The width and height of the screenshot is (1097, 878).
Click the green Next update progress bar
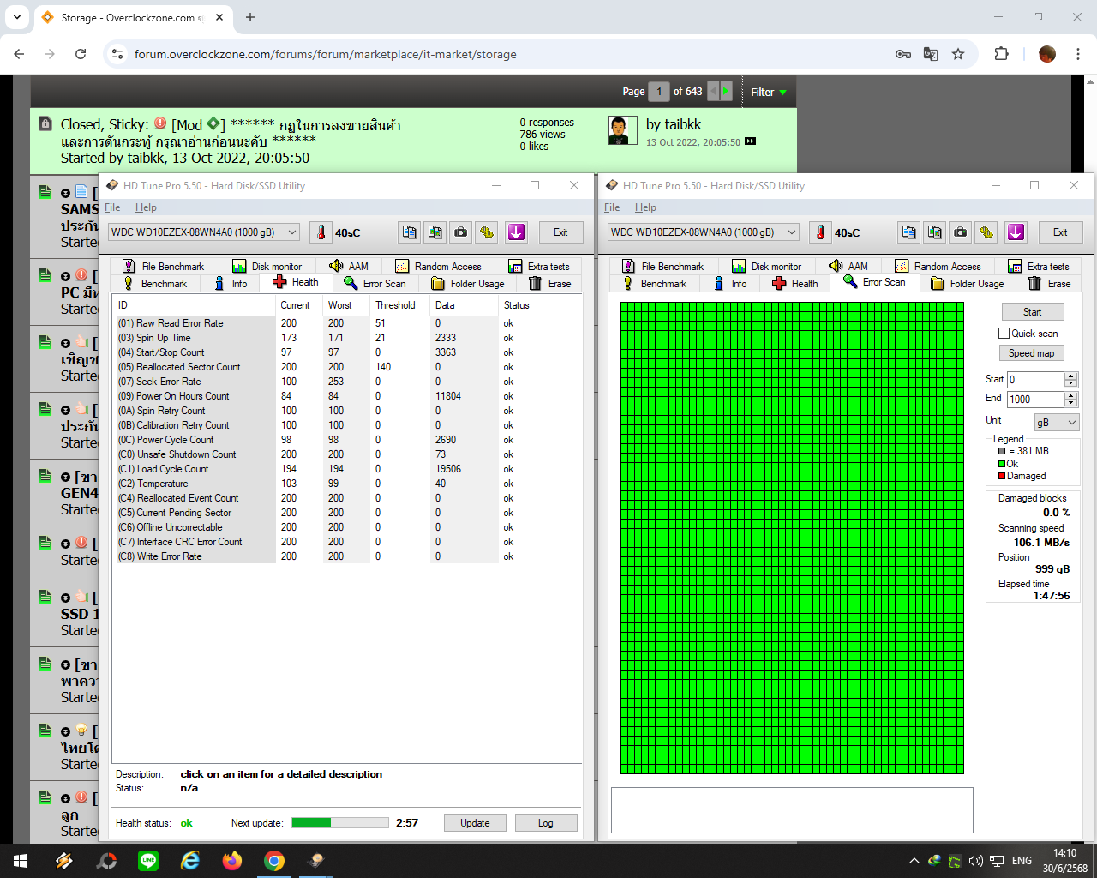point(339,823)
